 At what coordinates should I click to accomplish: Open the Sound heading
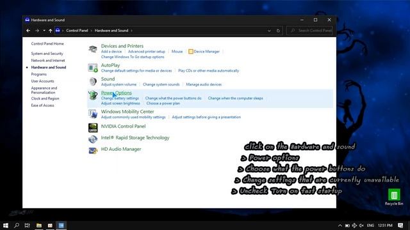click(108, 79)
